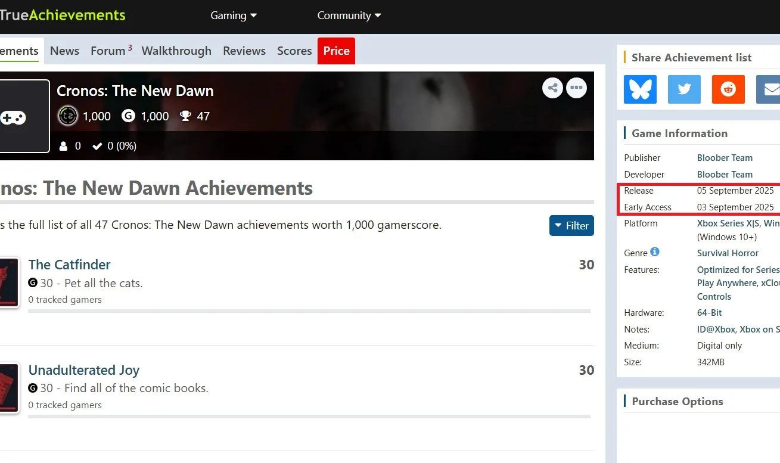
Task: Click '0 tracked gamers' under Unadulterated Joy
Action: (x=65, y=405)
